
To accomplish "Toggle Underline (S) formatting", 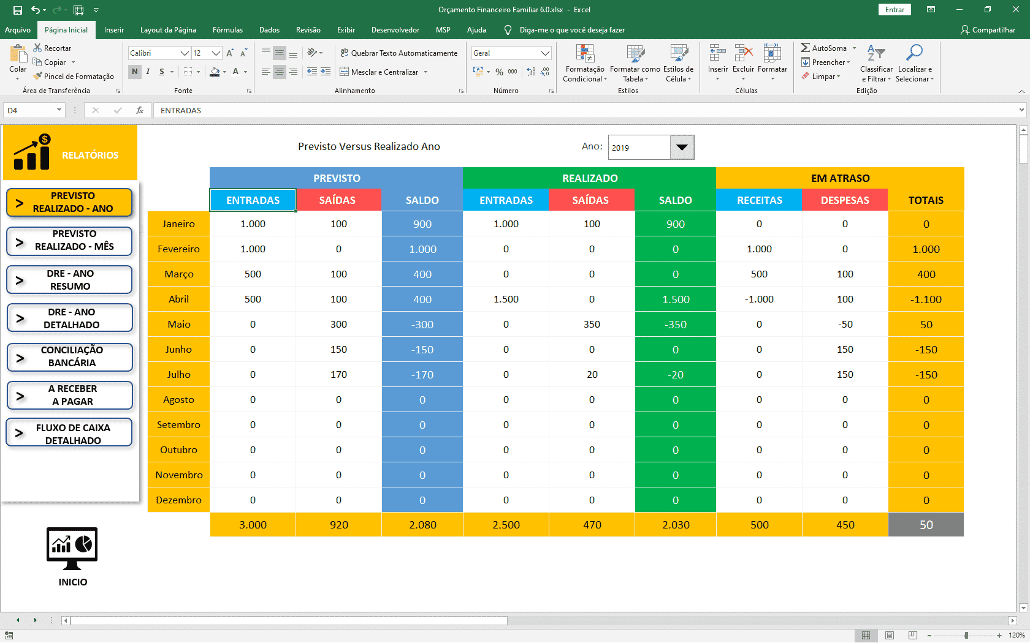I will [162, 72].
